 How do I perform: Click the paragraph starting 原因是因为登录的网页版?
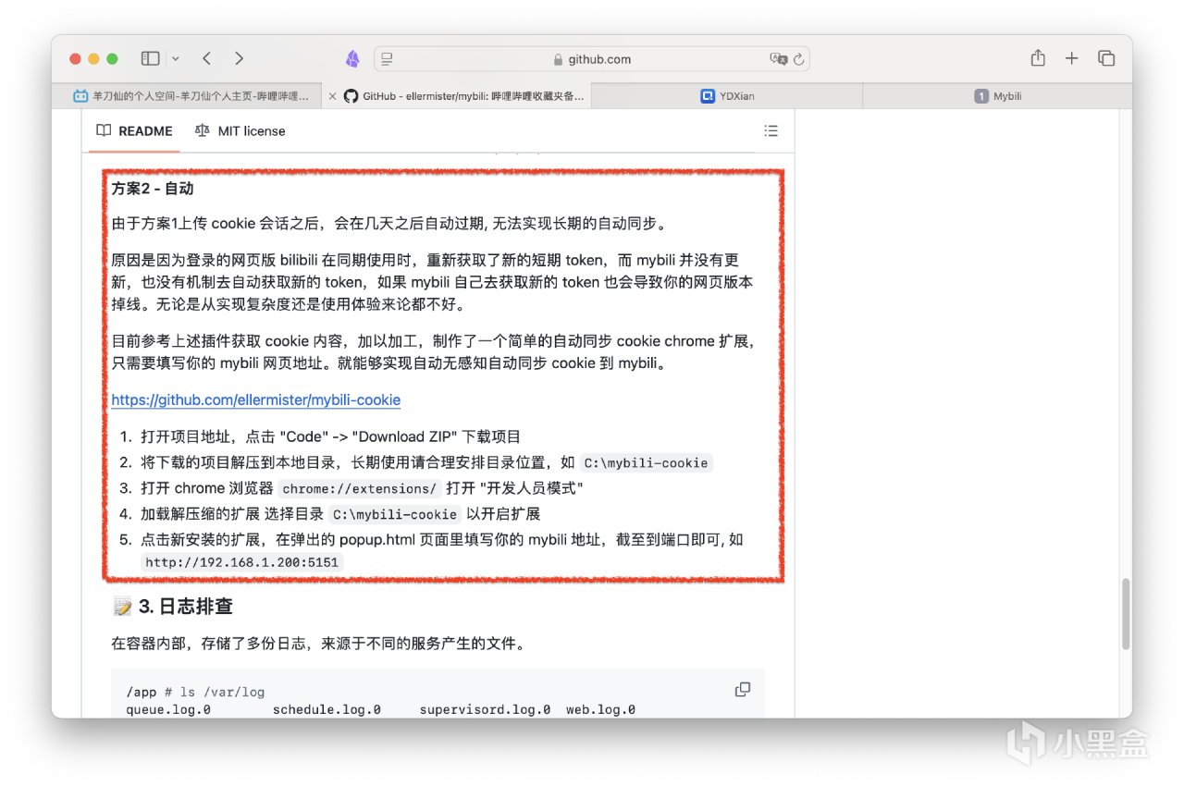(432, 282)
